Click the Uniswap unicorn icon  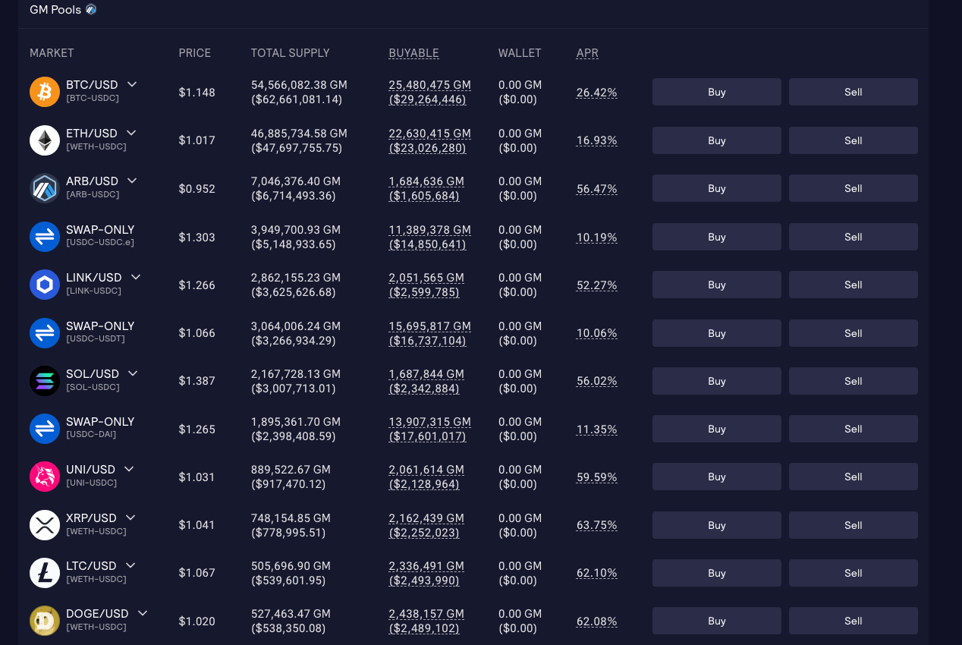(x=45, y=477)
